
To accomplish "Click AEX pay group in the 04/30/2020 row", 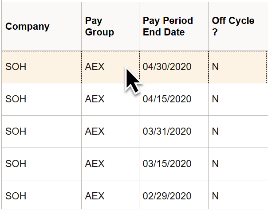I will (x=95, y=67).
